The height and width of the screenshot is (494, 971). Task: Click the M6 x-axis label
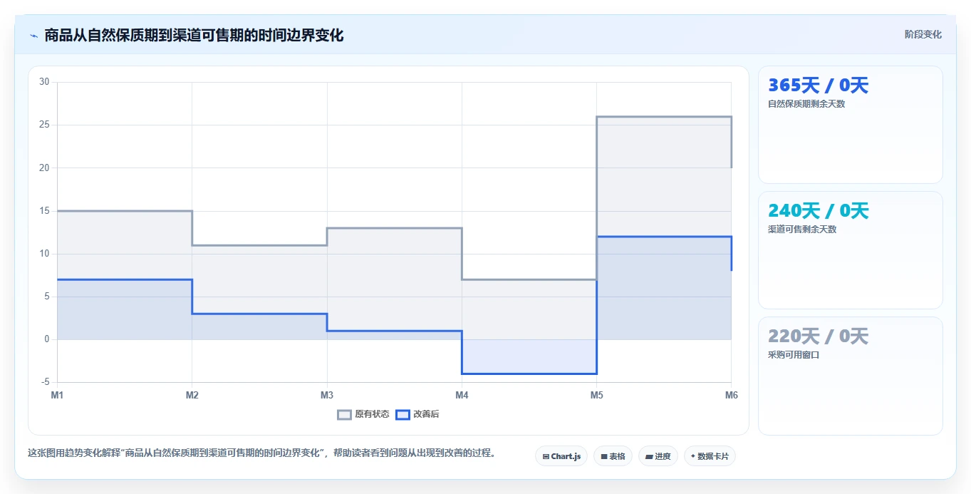(731, 394)
